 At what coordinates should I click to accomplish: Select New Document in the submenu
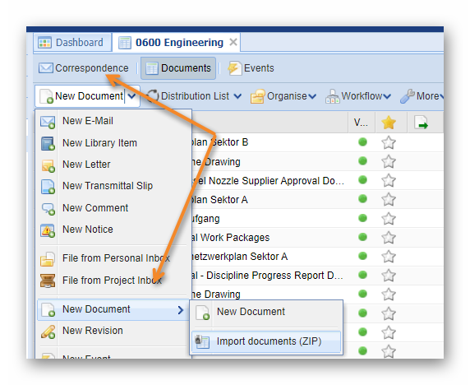coord(266,312)
